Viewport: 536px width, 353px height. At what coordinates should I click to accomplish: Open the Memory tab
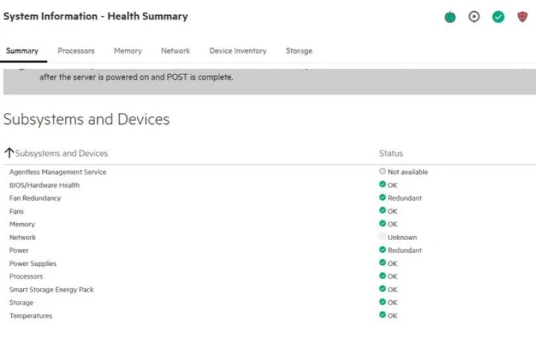pos(128,51)
